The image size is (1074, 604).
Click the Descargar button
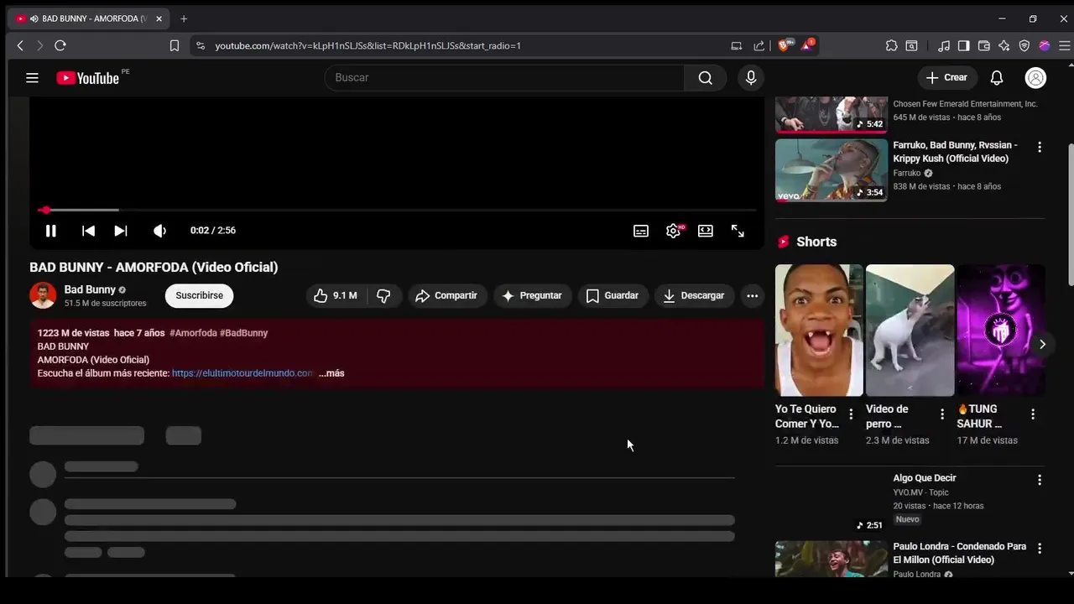point(694,295)
